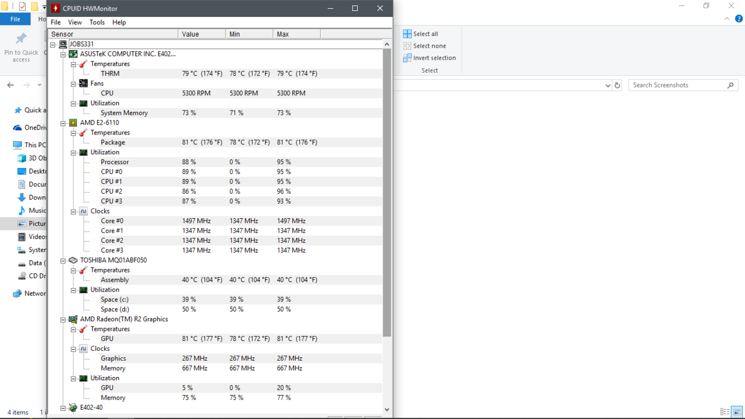Click the scrollbar down arrow in HWMonitor

(x=387, y=410)
